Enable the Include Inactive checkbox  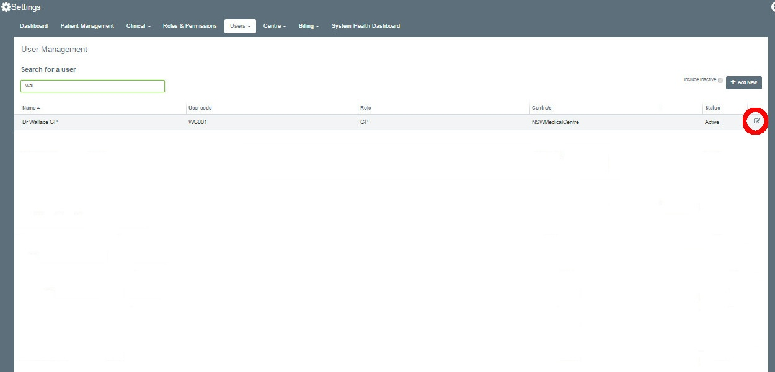pos(720,79)
